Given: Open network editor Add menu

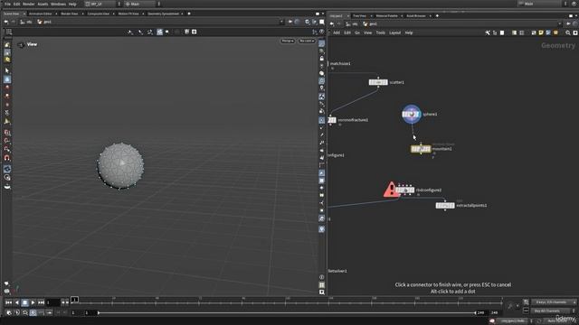Looking at the screenshot, I should tap(337, 32).
